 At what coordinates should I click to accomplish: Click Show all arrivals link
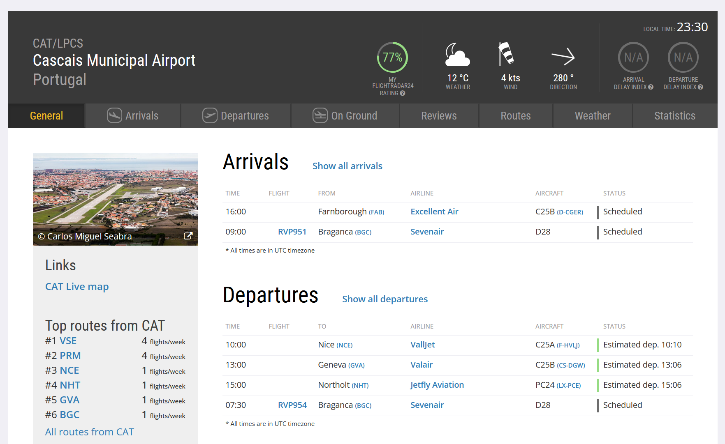click(x=347, y=166)
